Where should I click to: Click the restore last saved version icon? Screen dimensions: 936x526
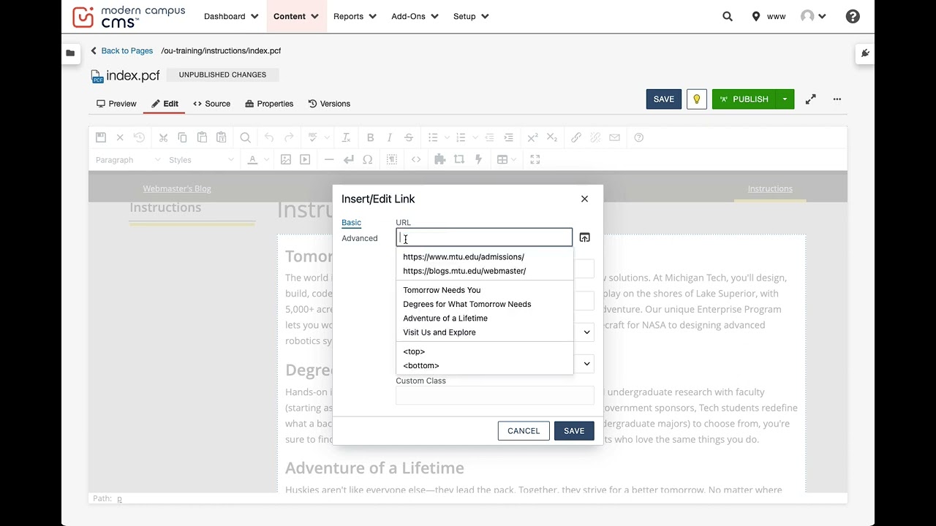(139, 137)
